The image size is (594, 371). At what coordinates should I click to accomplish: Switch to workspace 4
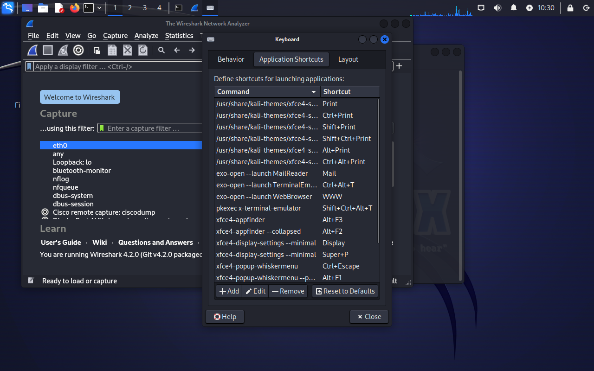[159, 8]
